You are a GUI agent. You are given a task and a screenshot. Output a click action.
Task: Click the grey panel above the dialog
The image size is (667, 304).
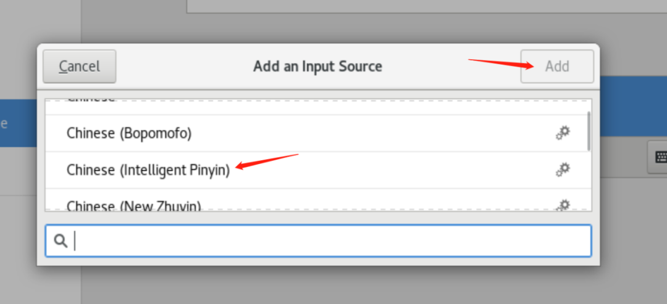[x=427, y=6]
